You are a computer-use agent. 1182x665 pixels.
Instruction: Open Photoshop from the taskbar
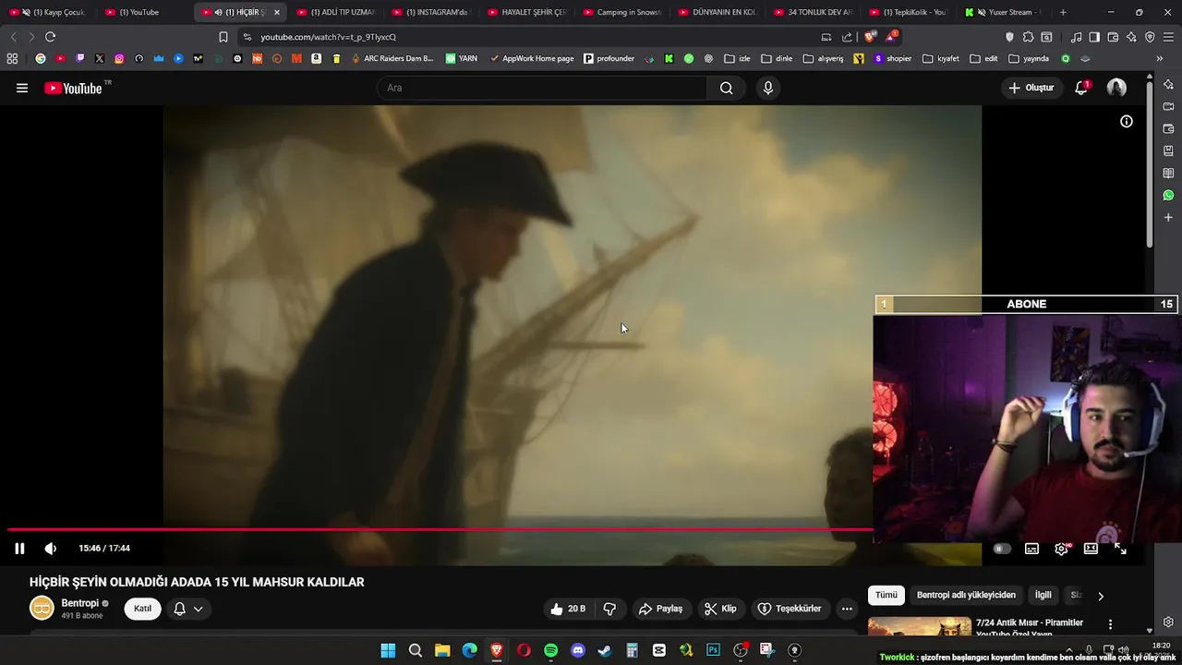point(713,650)
